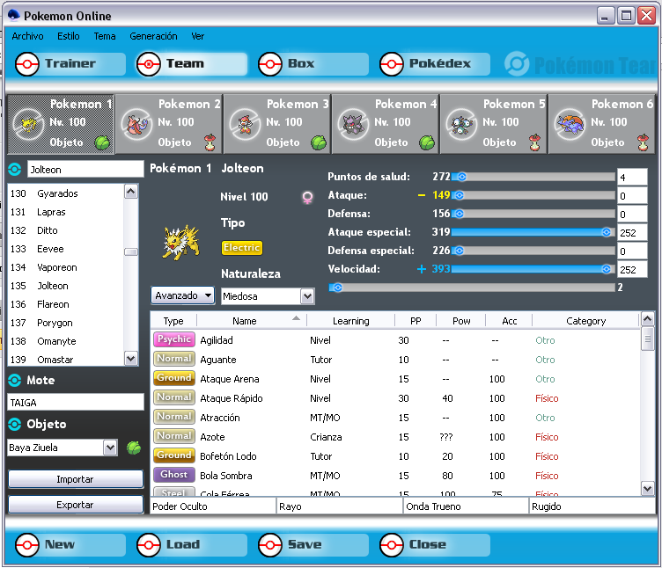
Task: Load a saved team
Action: (192, 545)
